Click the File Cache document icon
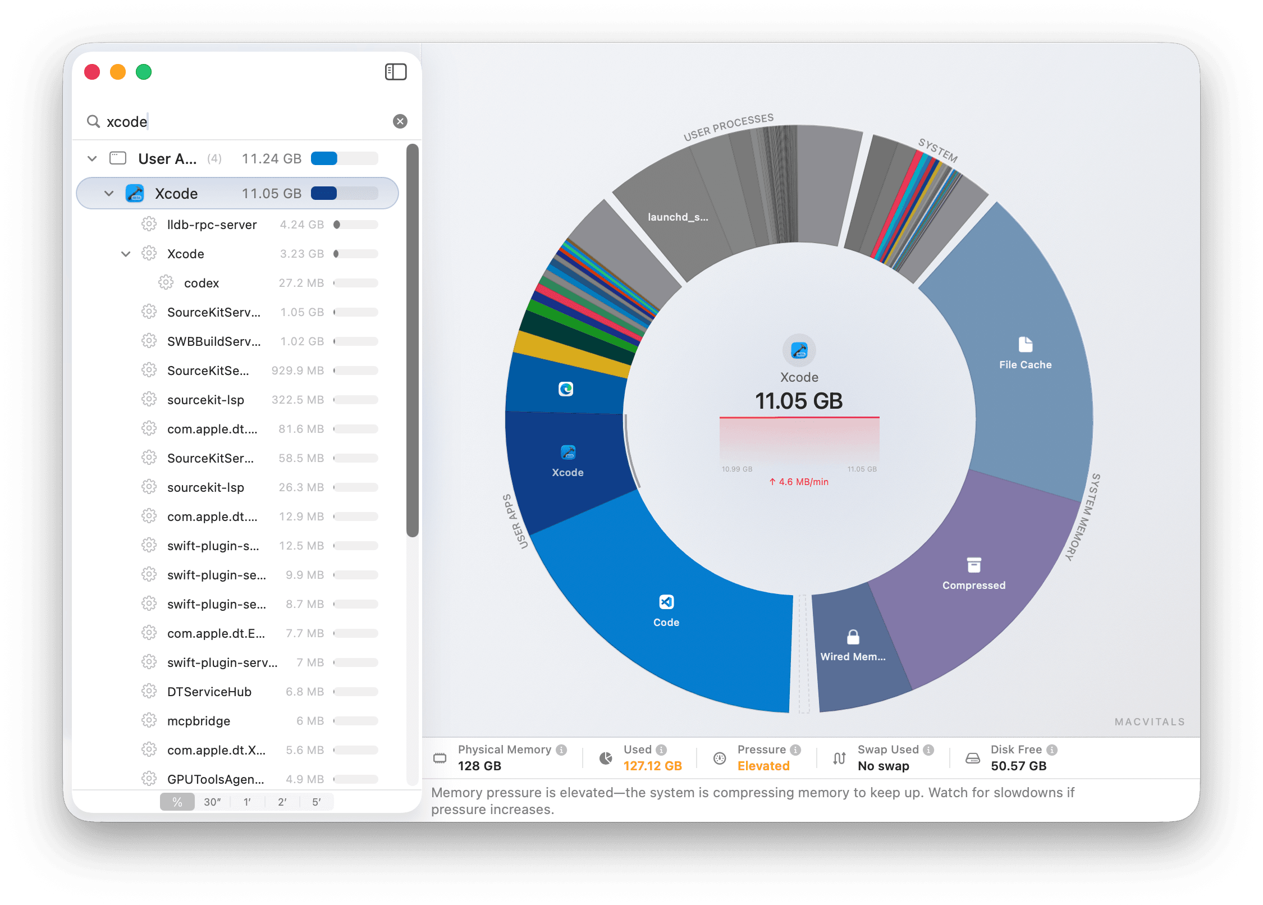Viewport: 1263px width, 905px height. [1025, 344]
